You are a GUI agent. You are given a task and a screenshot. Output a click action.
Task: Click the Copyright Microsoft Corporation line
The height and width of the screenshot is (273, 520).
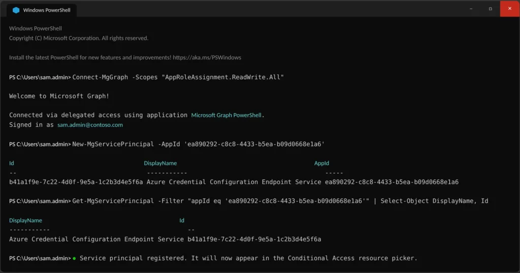pyautogui.click(x=79, y=38)
